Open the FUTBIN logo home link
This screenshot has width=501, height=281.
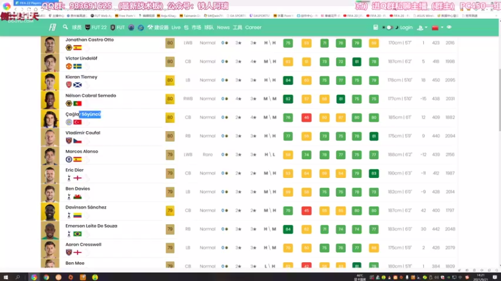tap(53, 27)
